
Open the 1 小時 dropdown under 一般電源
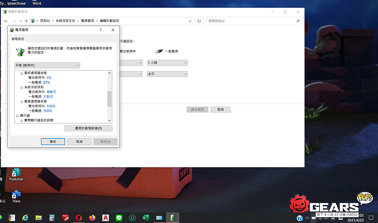(167, 63)
